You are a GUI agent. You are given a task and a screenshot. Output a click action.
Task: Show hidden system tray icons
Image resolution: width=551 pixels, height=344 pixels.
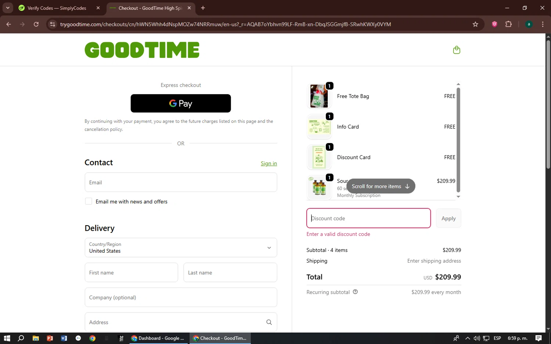click(x=468, y=338)
